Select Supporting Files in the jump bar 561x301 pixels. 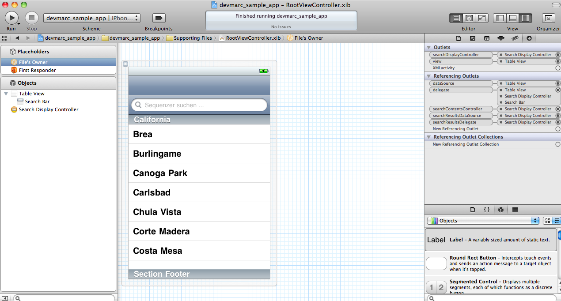coord(189,38)
